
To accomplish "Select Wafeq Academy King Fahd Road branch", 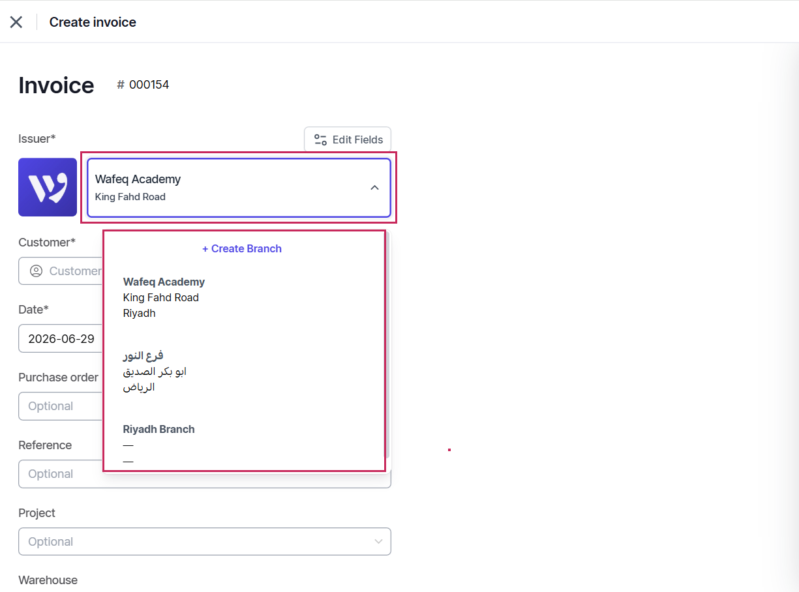I will [x=244, y=297].
